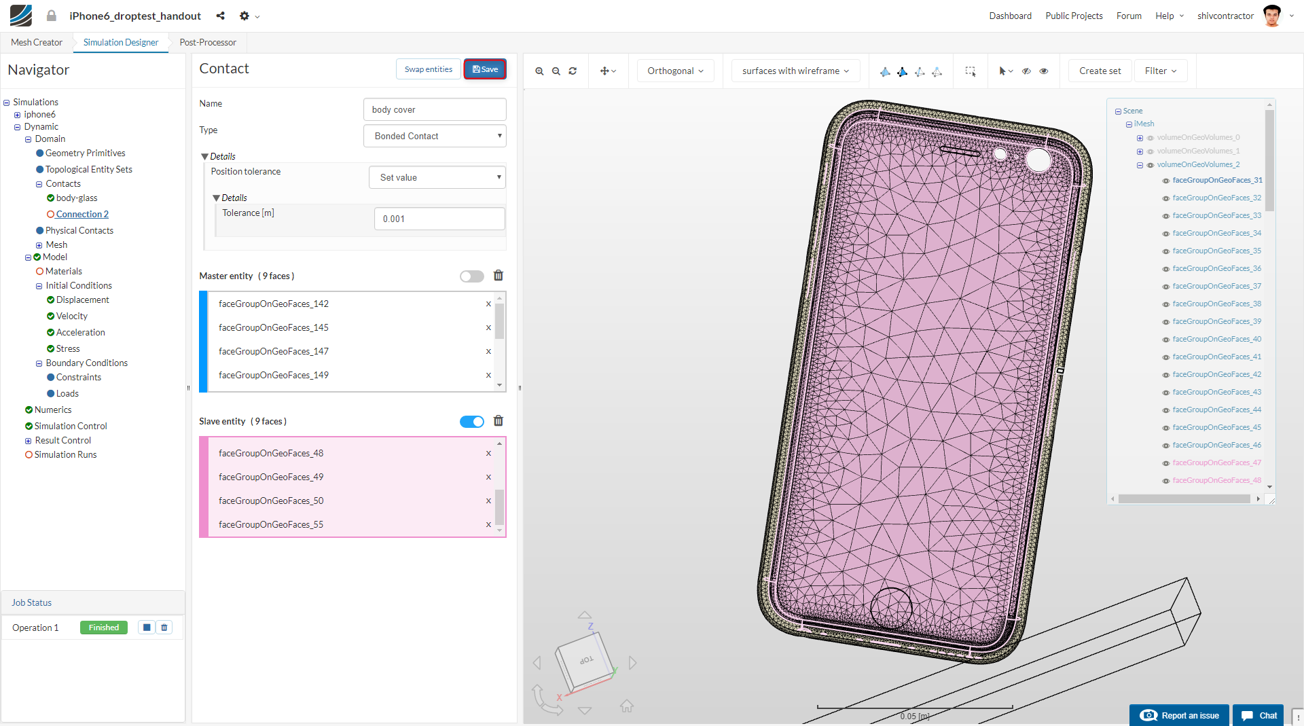
Task: Delete the Master entity selection via trash icon
Action: tap(499, 276)
